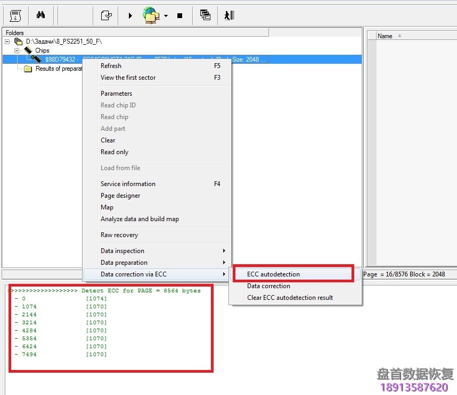The height and width of the screenshot is (395, 457).
Task: Click the scroll-document info toolbar icon
Action: point(16,15)
